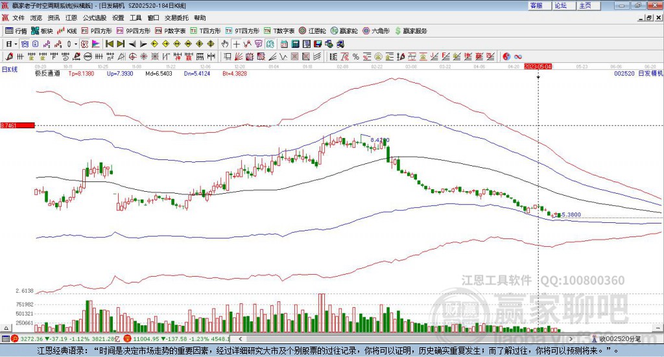Step chart left with black arrow

coord(132,44)
